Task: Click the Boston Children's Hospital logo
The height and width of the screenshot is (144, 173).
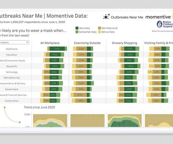Action: point(165,24)
